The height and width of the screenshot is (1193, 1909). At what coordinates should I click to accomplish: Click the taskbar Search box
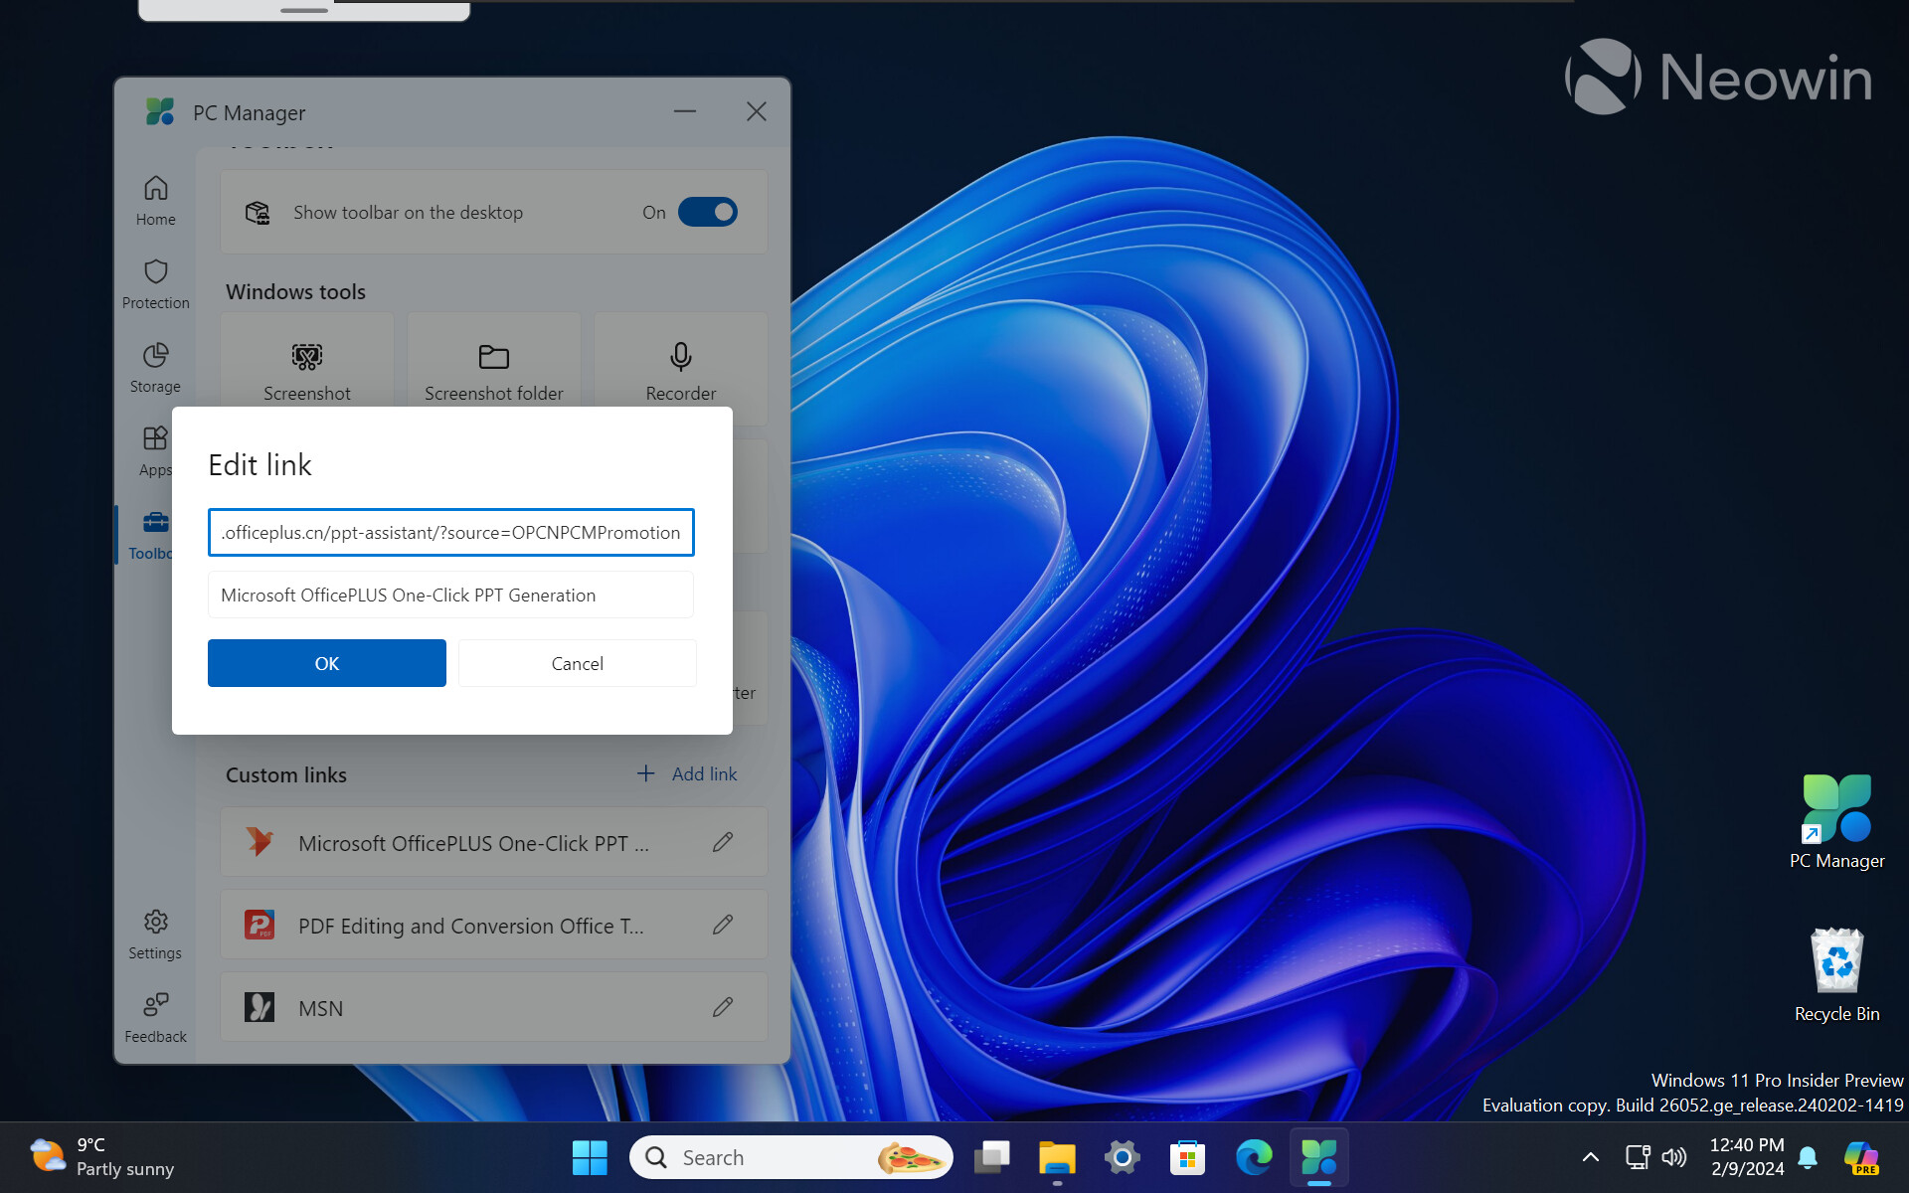[x=791, y=1157]
